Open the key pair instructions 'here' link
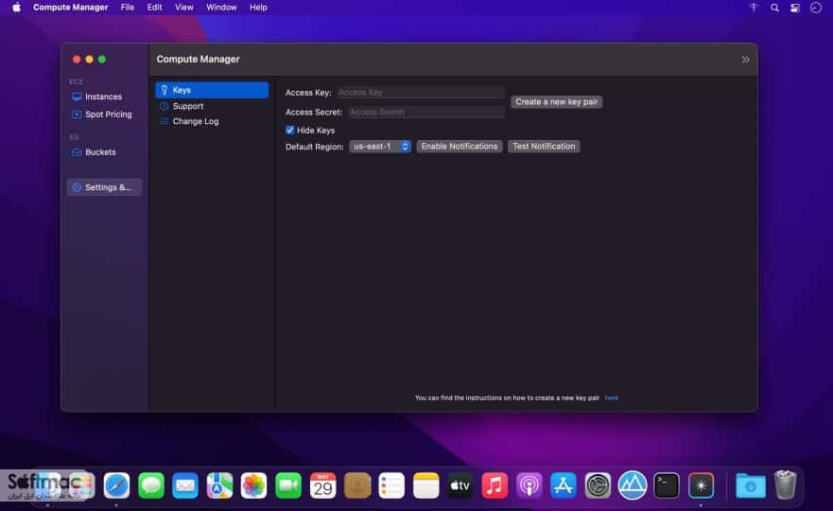This screenshot has width=833, height=511. (611, 397)
